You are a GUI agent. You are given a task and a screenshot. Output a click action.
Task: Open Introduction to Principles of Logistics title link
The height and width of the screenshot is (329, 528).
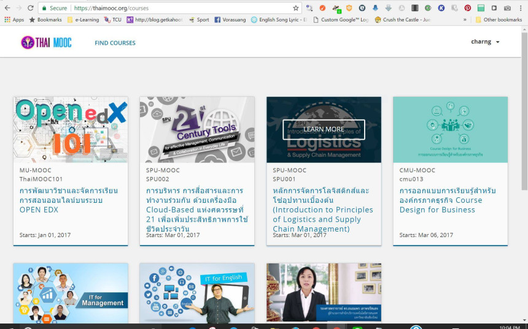(323, 210)
